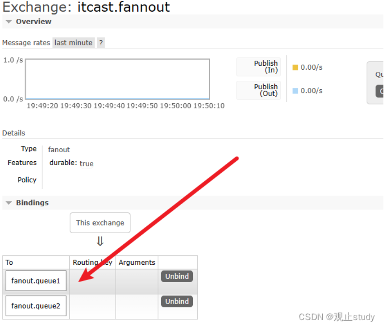Click inside the message rates chart
Image resolution: width=391 pixels, height=326 pixels.
[117, 79]
